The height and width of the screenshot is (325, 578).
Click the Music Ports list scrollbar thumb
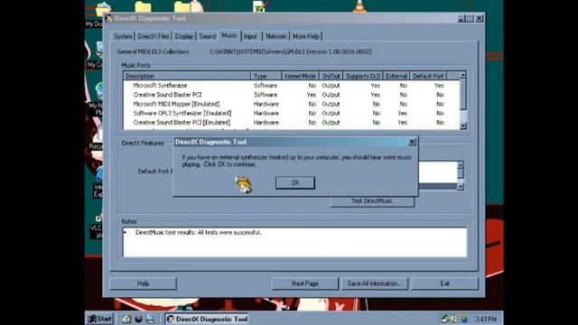[x=463, y=94]
